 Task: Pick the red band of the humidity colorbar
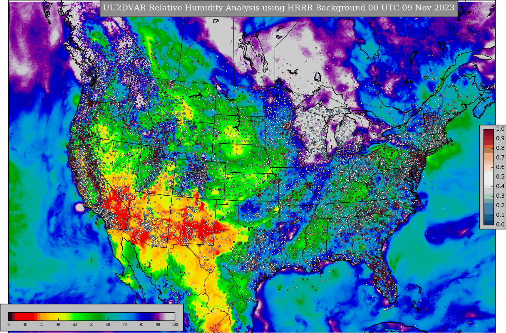pyautogui.click(x=26, y=316)
